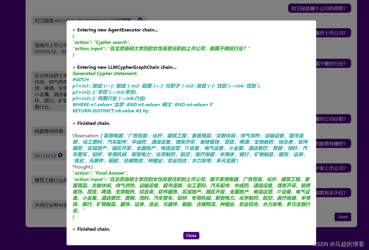Click the line Entering new LLMCypherGraphChain chain

(x=124, y=67)
